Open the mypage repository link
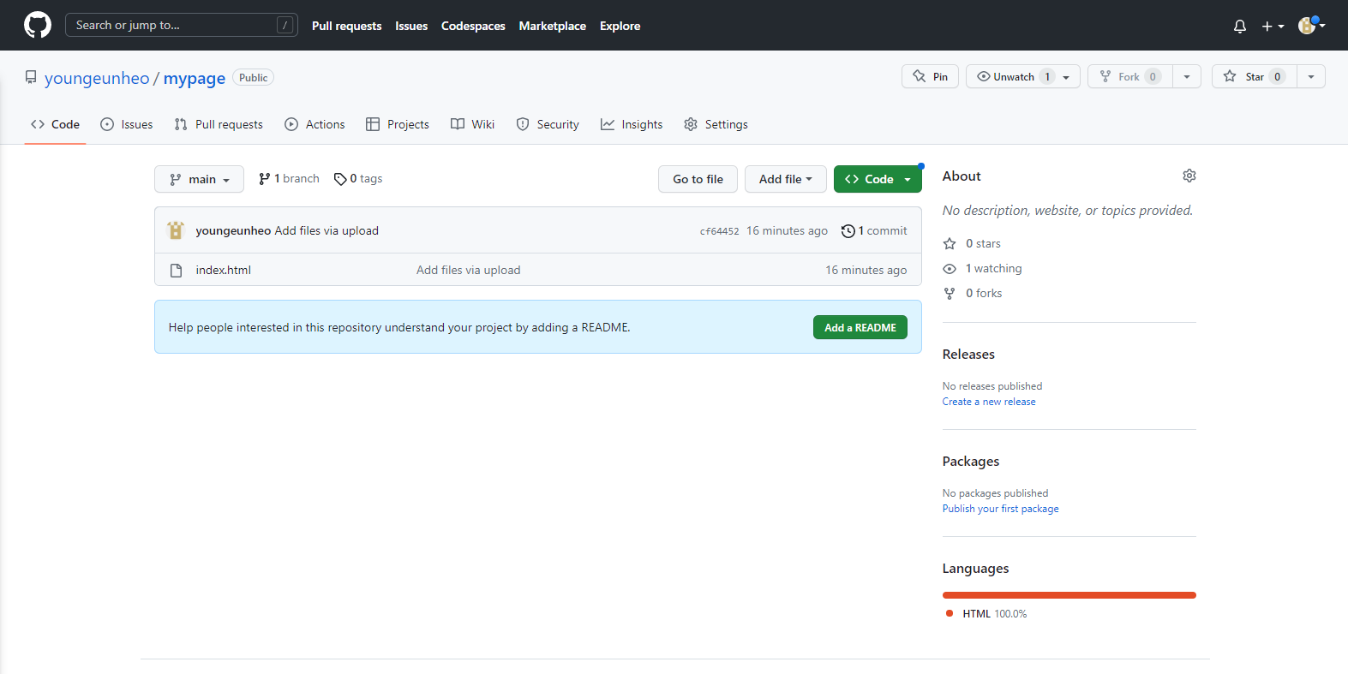Image resolution: width=1348 pixels, height=674 pixels. click(195, 78)
